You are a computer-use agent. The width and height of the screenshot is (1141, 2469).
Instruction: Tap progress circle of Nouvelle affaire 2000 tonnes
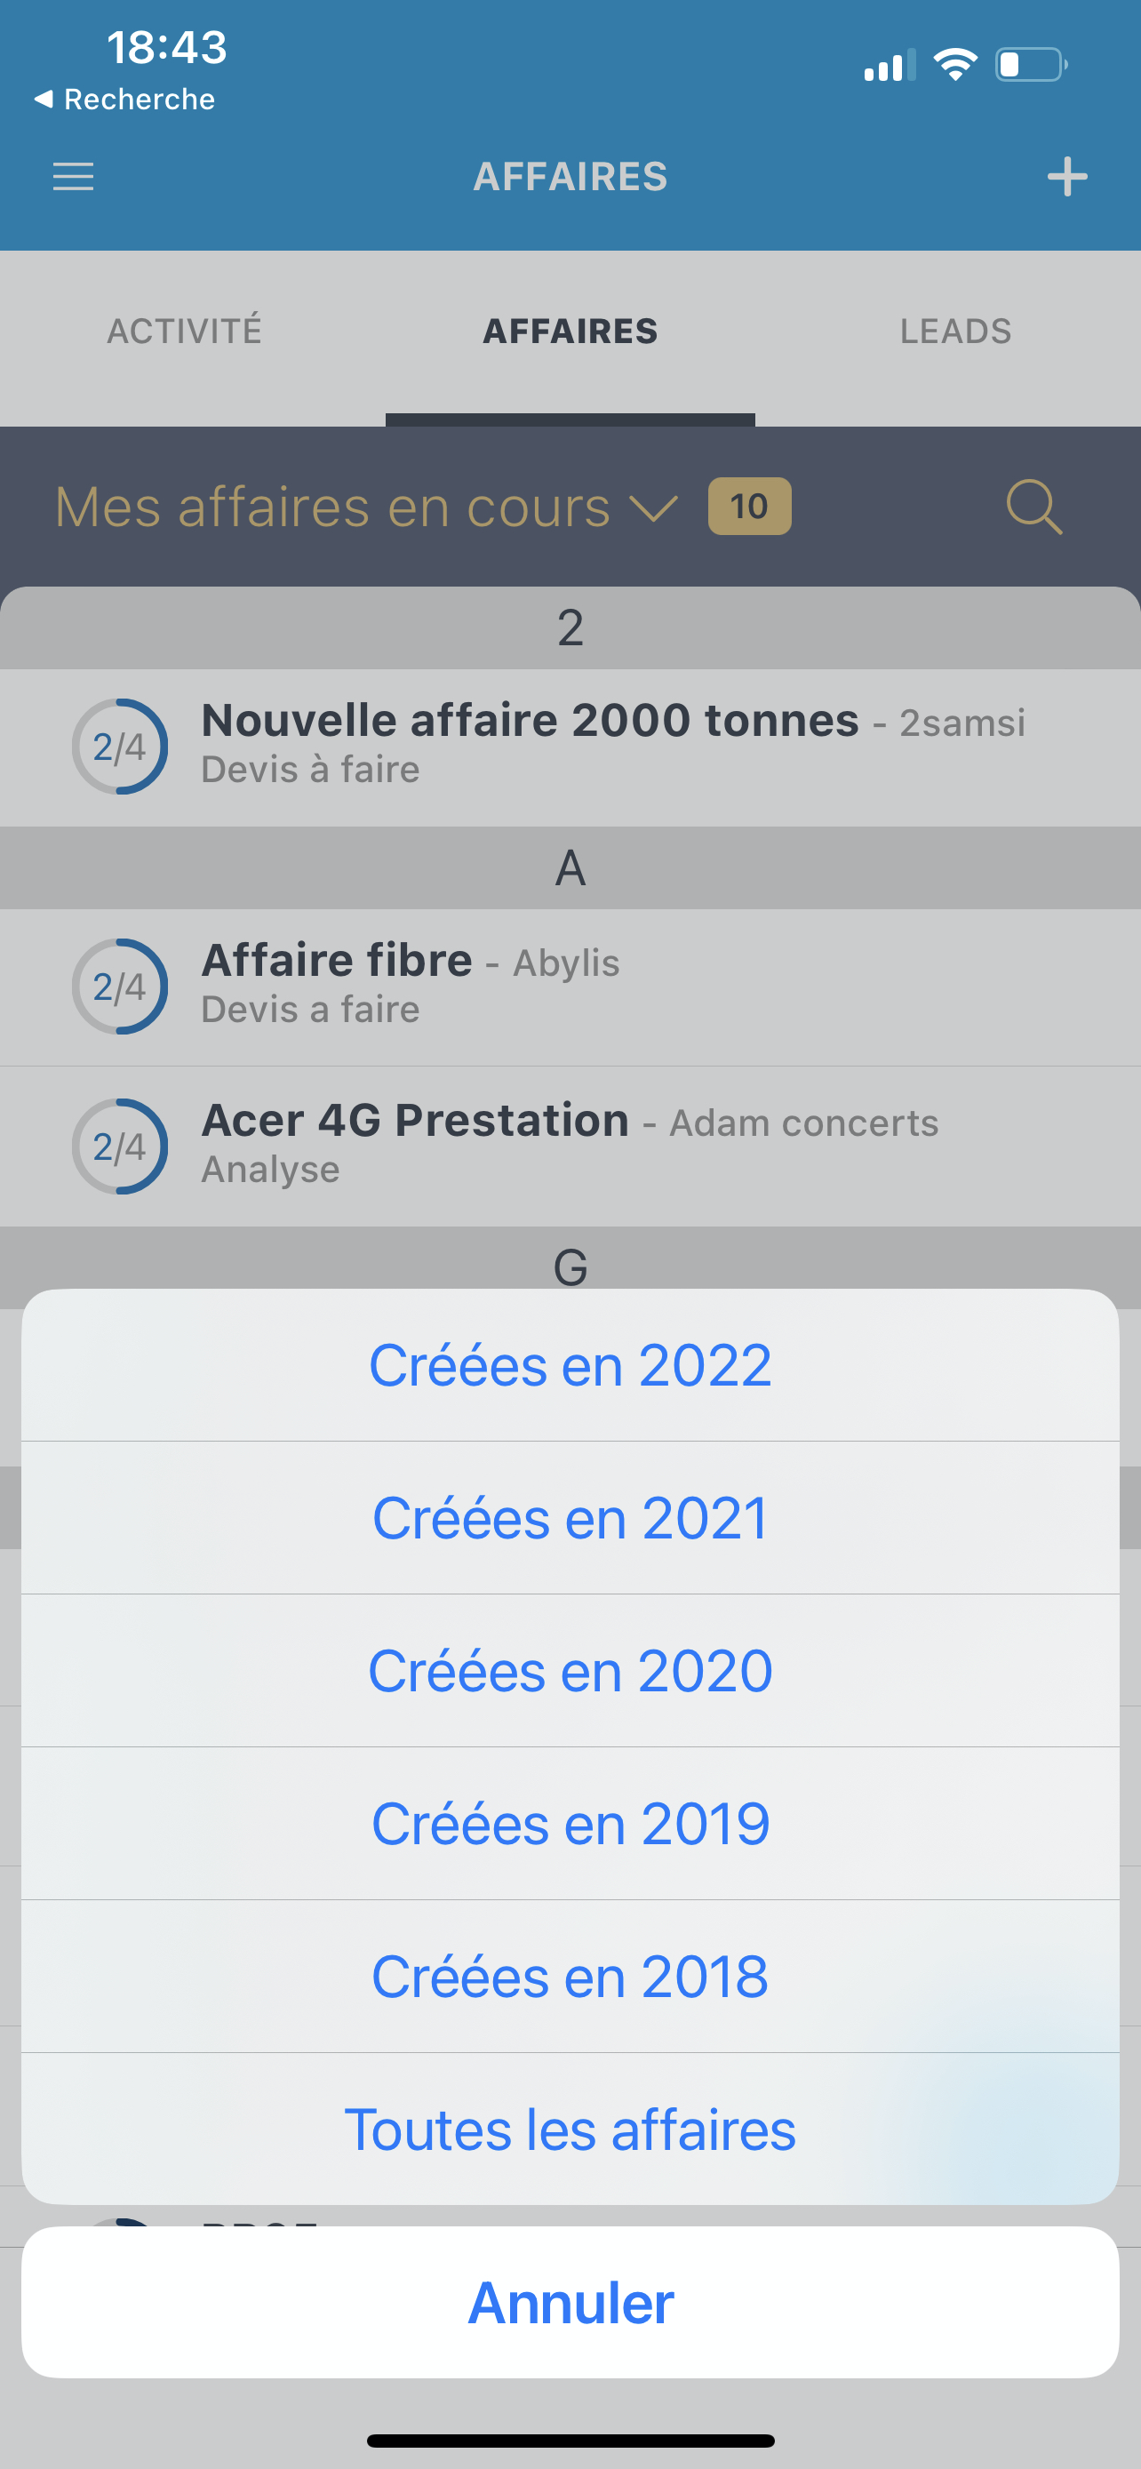(120, 747)
